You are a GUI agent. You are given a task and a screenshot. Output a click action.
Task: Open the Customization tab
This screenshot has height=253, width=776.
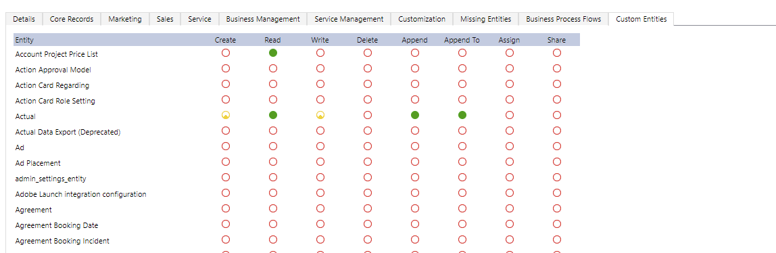(x=422, y=19)
